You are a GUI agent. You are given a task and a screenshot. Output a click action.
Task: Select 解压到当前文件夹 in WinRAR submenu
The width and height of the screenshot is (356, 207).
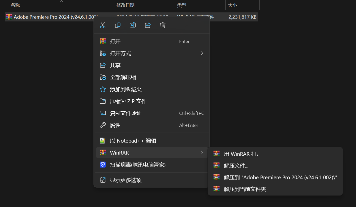click(x=245, y=189)
